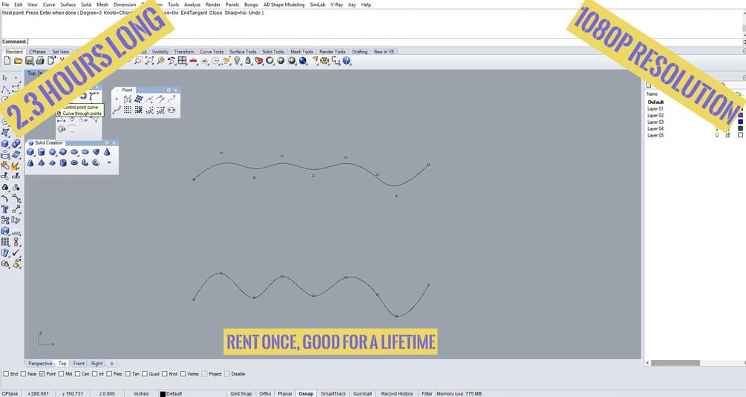This screenshot has width=746, height=397.
Task: Expand the Solid Creation panel with the » arrow
Action: coord(109,163)
